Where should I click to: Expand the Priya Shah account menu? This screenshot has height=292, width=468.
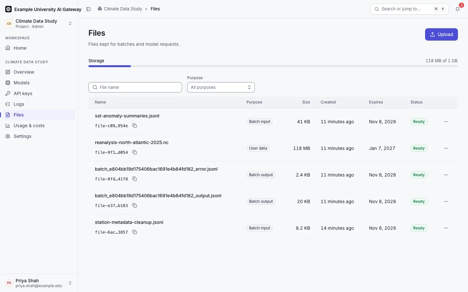pos(39,283)
